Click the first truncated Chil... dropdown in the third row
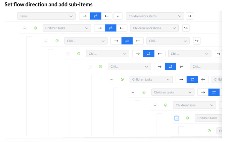The width and height of the screenshot is (225, 142). tap(86, 41)
